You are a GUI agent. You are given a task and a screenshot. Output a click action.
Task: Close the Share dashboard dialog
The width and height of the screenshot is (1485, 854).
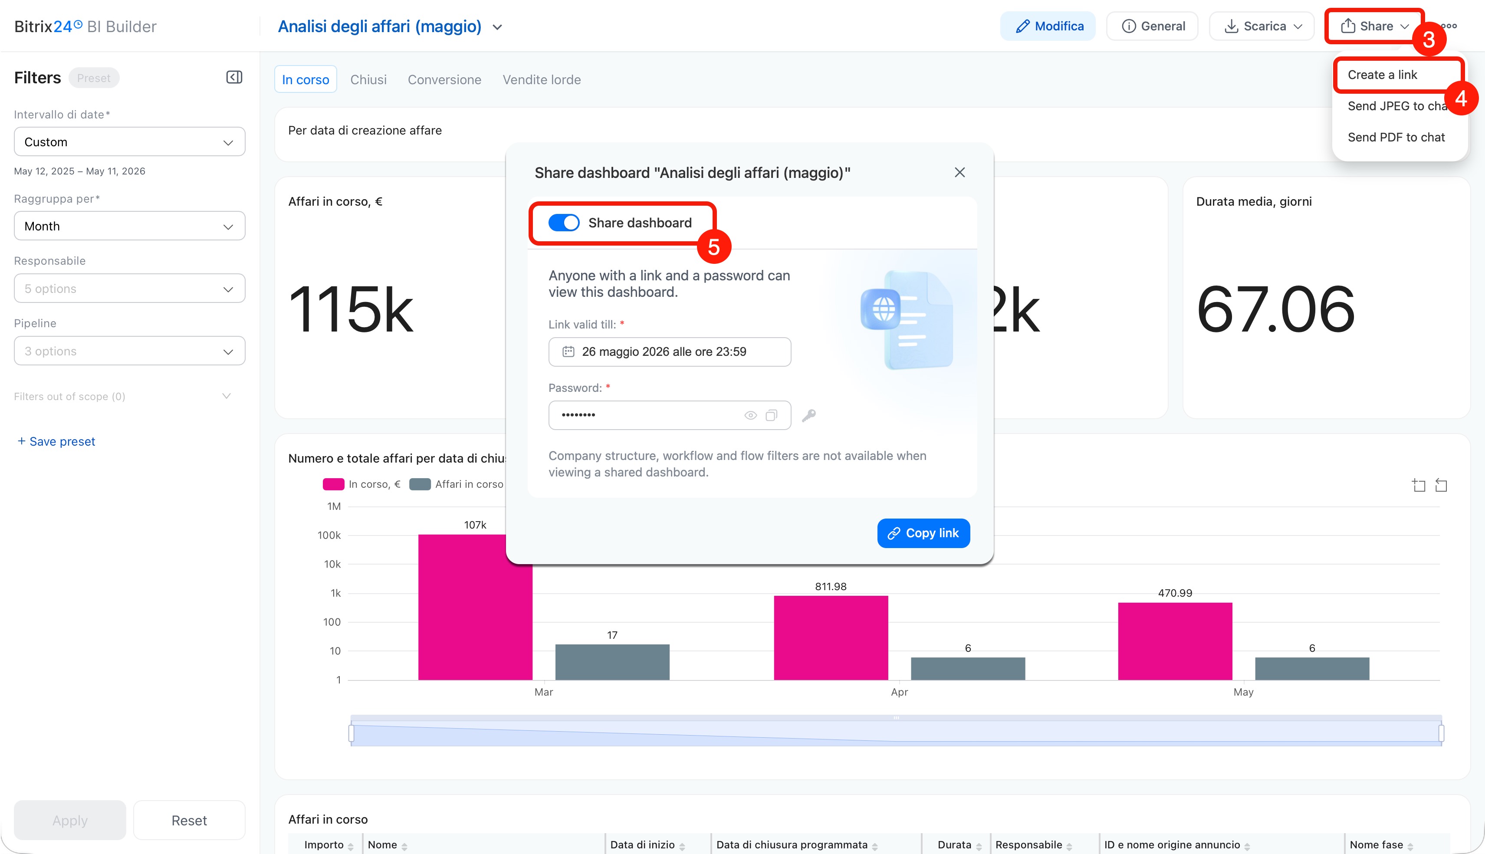(959, 172)
